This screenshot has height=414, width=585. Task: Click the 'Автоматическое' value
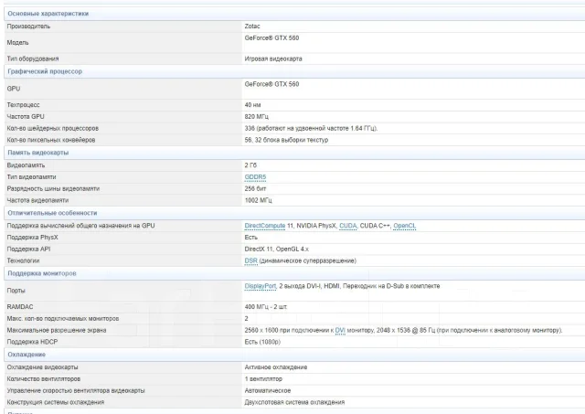click(268, 391)
